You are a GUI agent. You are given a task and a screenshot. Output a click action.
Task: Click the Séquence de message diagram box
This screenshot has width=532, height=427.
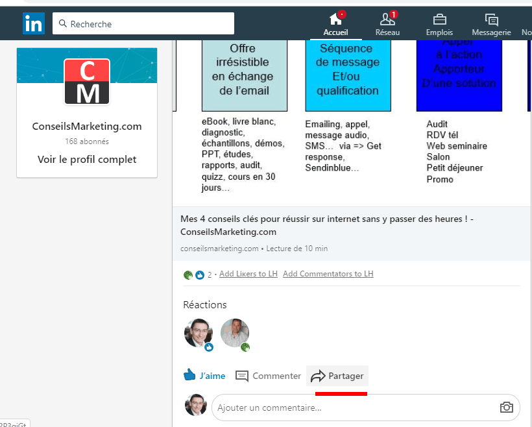tap(348, 75)
